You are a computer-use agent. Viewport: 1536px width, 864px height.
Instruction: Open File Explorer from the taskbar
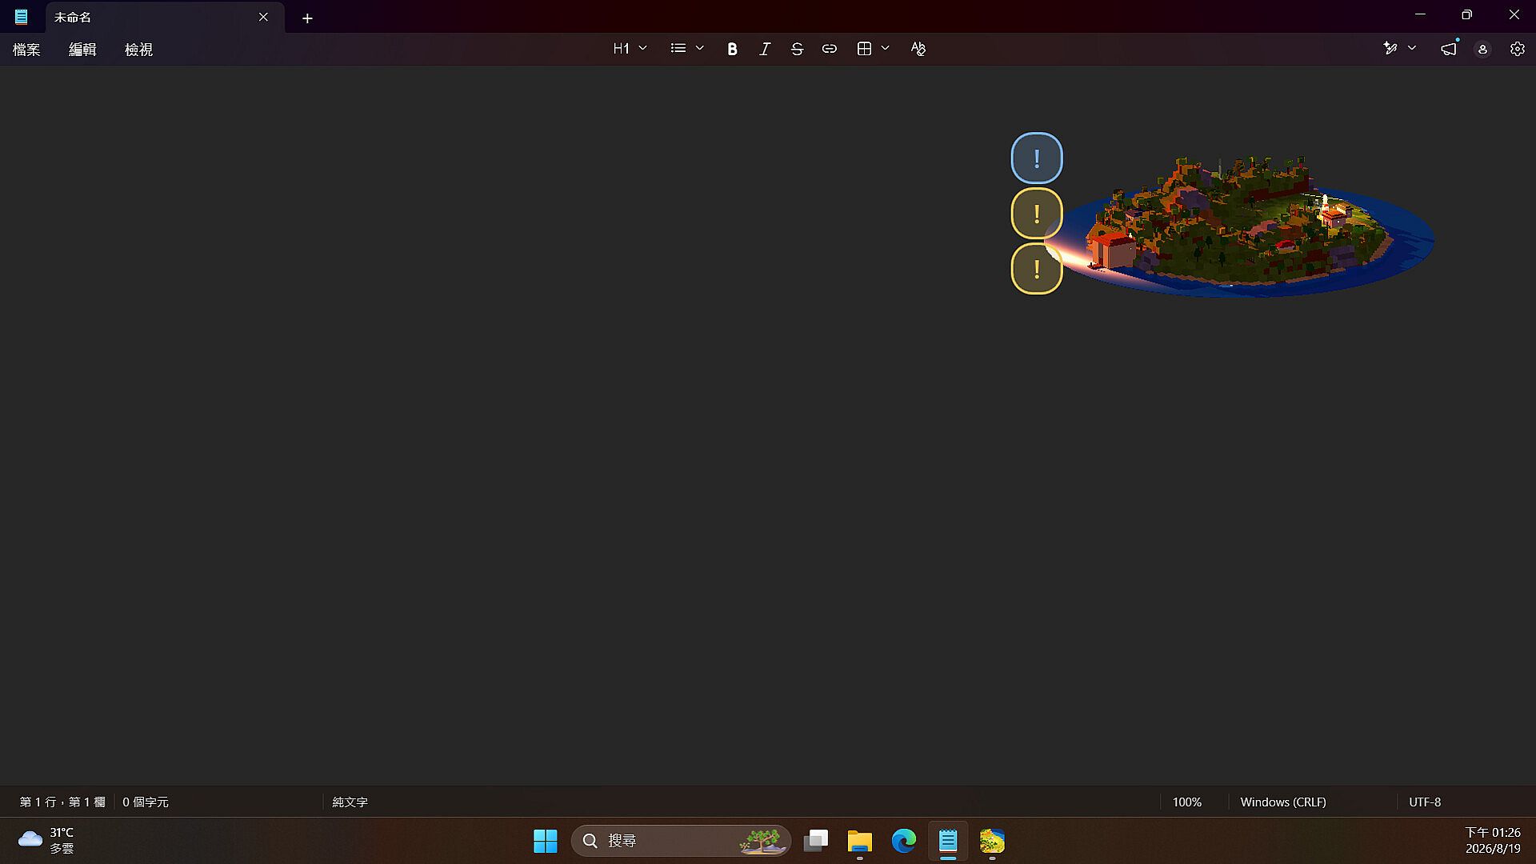pos(860,841)
